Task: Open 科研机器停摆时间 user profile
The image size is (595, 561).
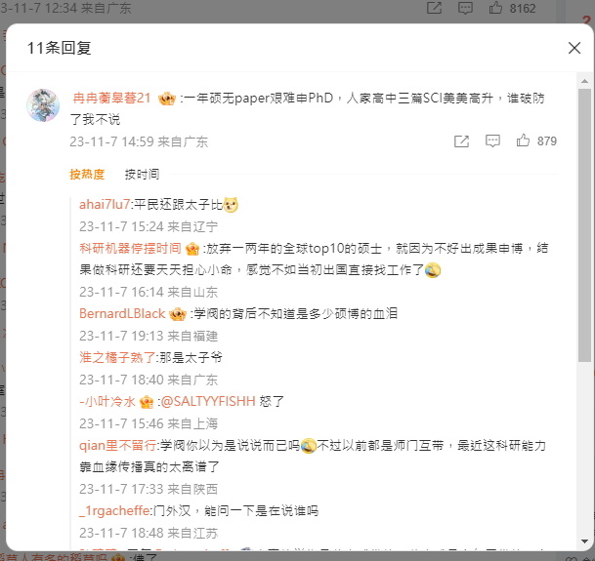Action: (x=130, y=249)
